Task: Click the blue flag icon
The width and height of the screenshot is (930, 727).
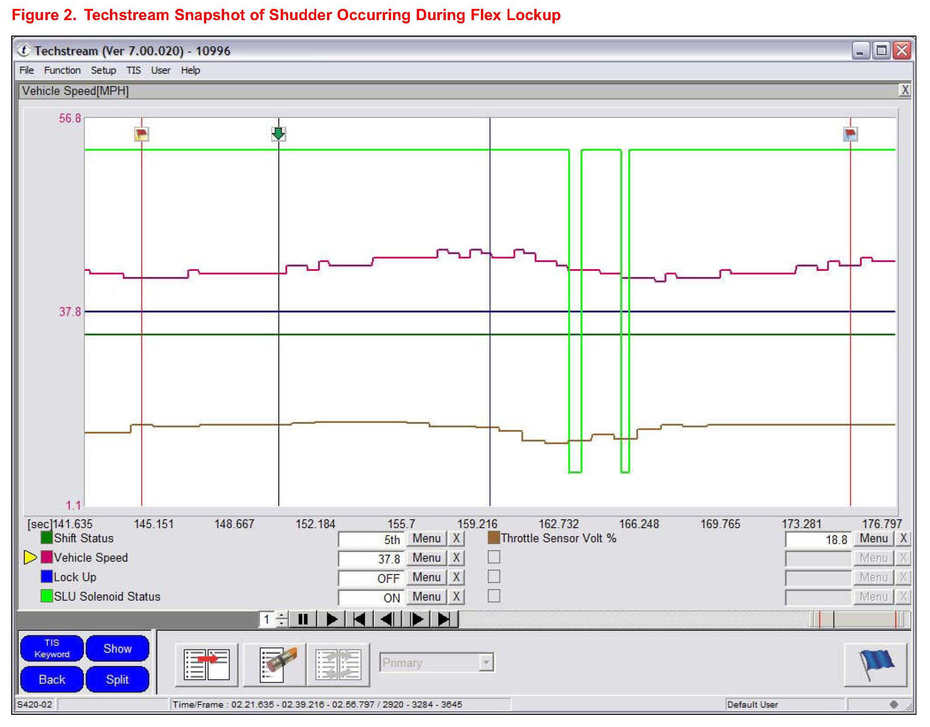Action: (875, 664)
